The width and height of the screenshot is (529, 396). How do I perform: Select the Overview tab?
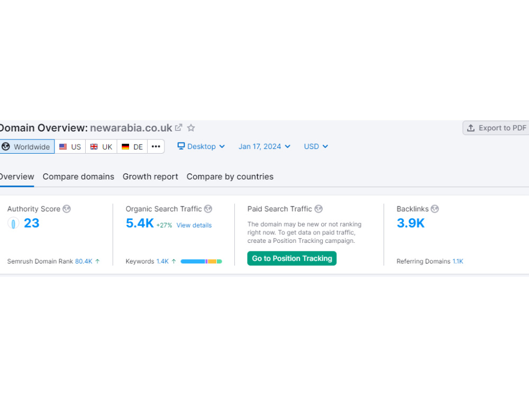coord(16,177)
